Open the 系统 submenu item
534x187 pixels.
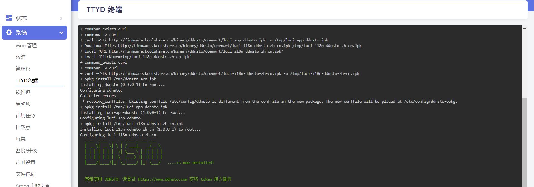[x=21, y=57]
